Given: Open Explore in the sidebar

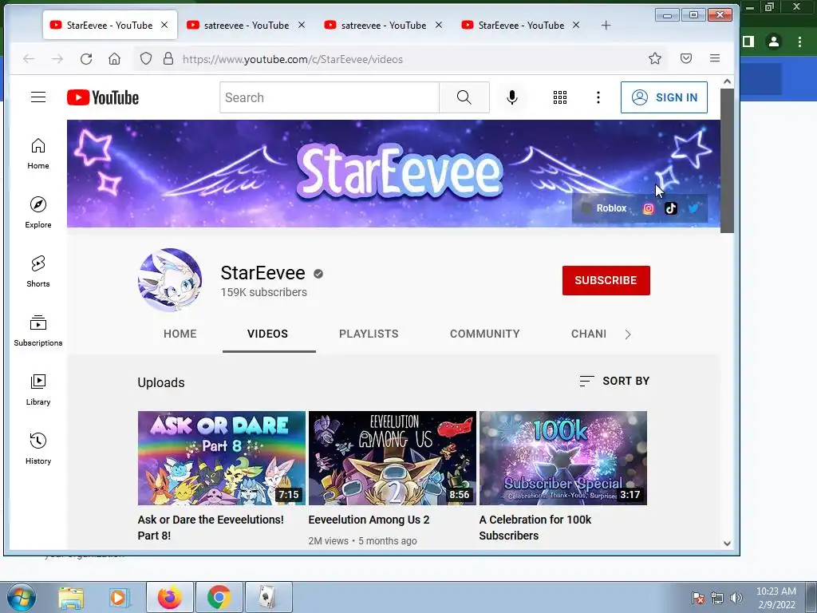Looking at the screenshot, I should tap(38, 212).
